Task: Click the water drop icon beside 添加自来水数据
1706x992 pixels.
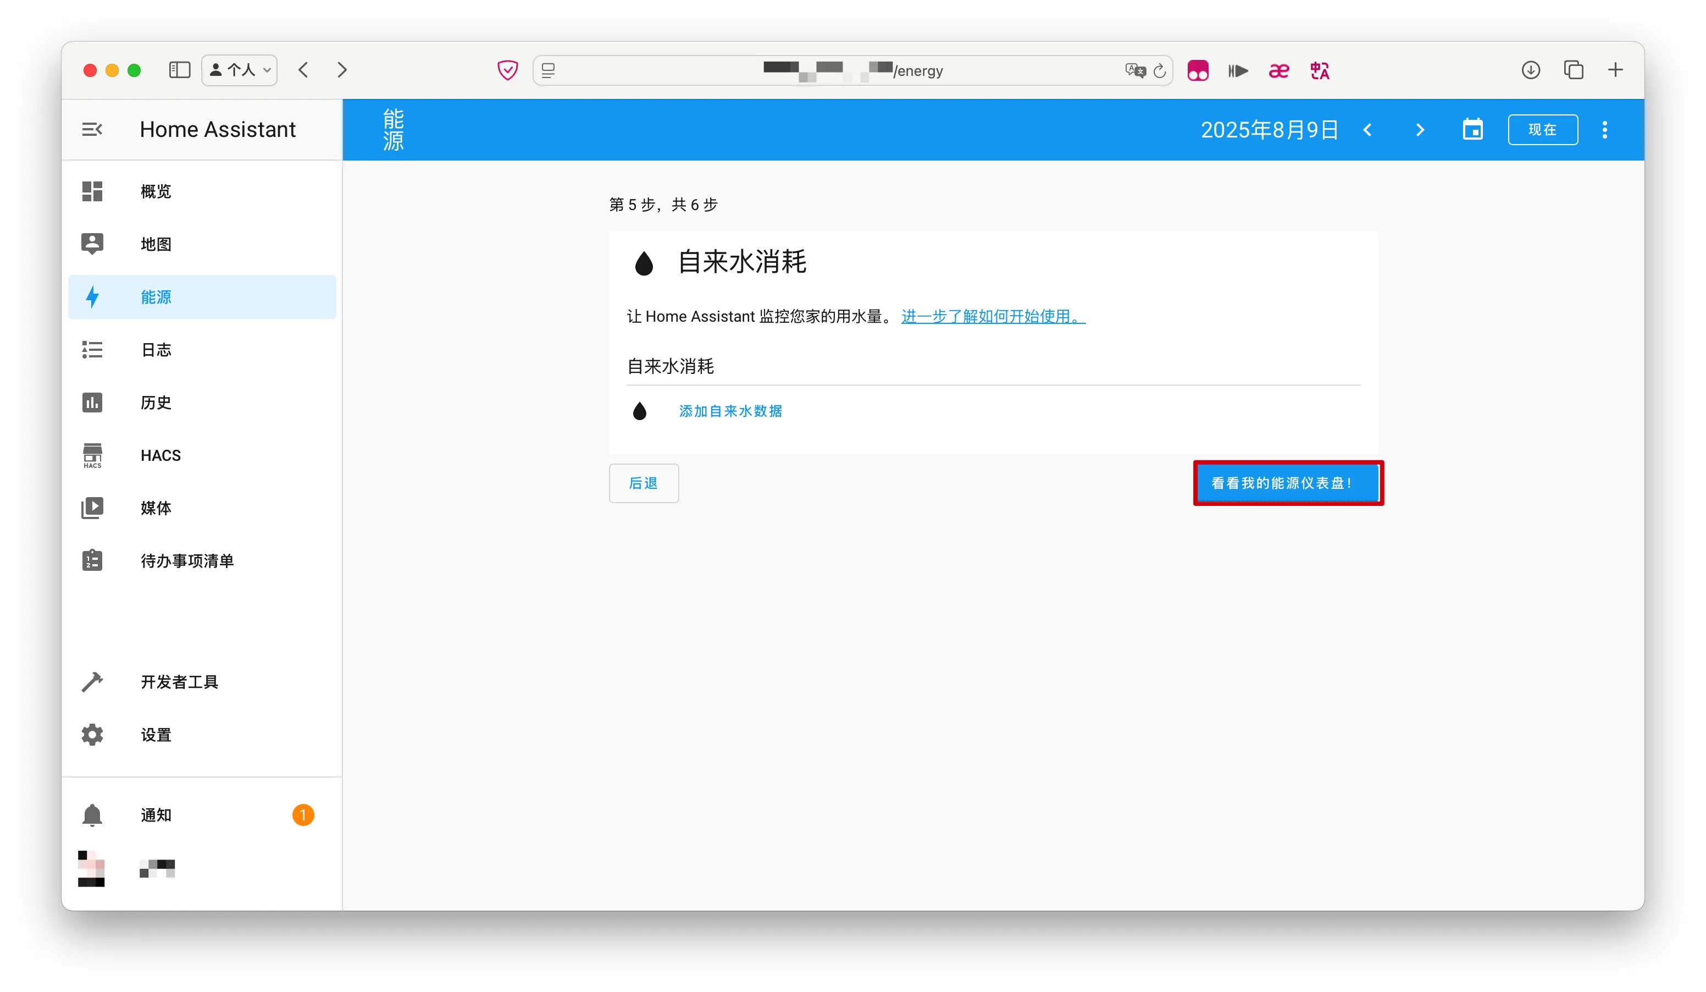Action: (x=639, y=411)
